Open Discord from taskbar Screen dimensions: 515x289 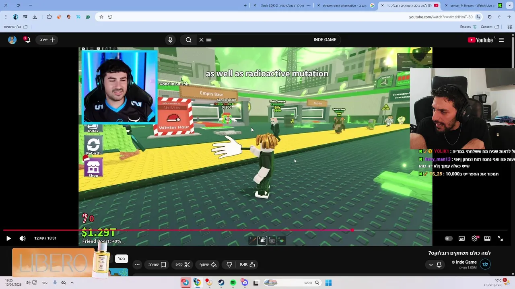(245, 283)
